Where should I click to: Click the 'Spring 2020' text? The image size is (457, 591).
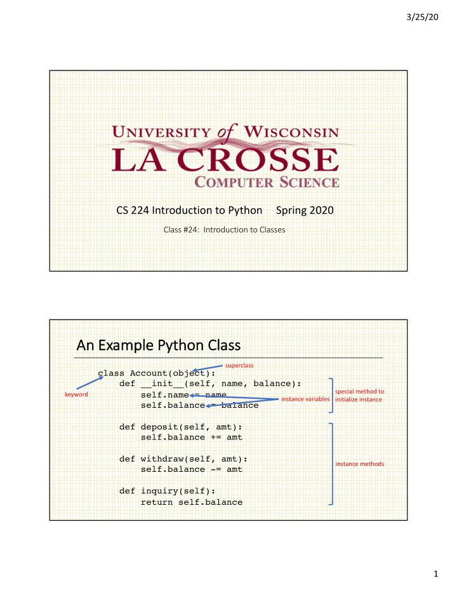[305, 211]
